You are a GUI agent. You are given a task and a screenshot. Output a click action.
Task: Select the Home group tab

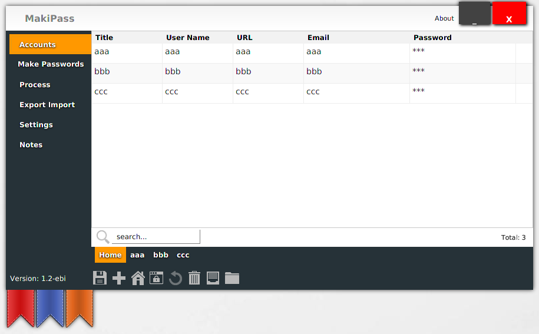(x=110, y=255)
